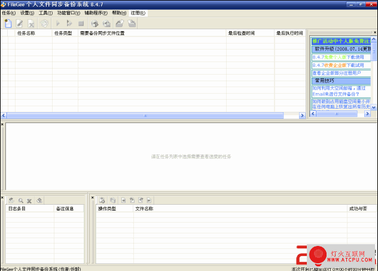Click the square stop task icon
This screenshot has width=378, height=271.
[81, 23]
